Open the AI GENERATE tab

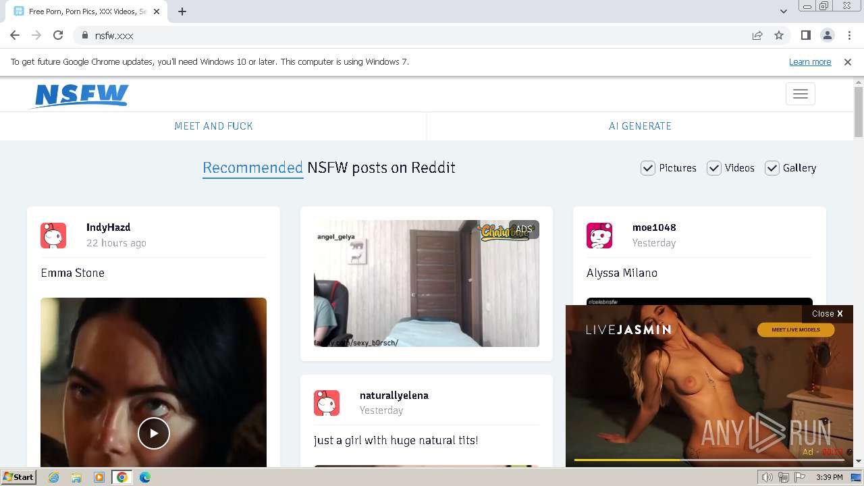(640, 126)
